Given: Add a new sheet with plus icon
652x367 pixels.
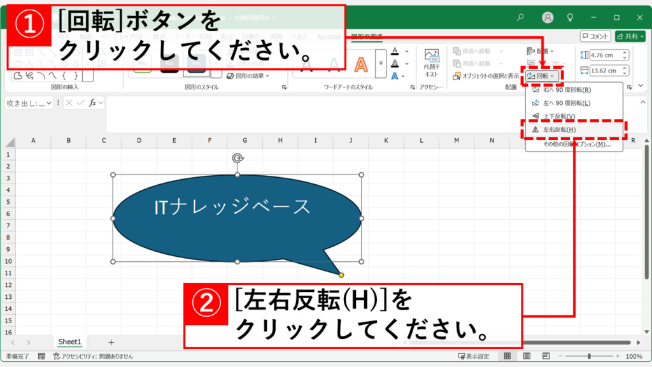Looking at the screenshot, I should coord(111,342).
